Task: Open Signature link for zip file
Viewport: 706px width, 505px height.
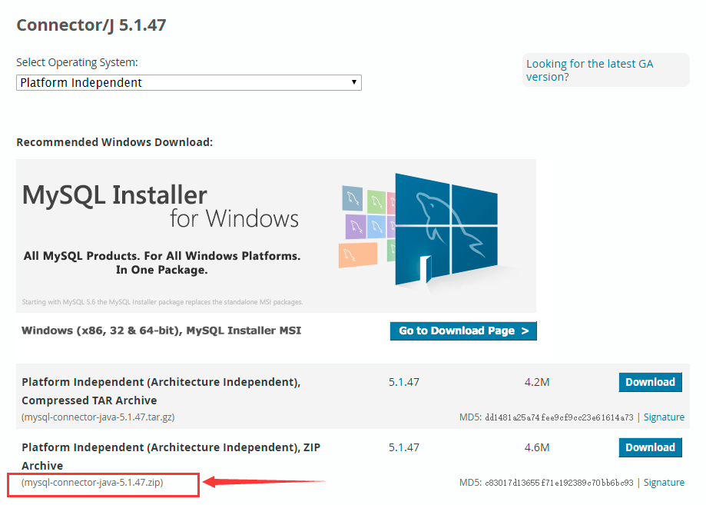Action: (664, 483)
